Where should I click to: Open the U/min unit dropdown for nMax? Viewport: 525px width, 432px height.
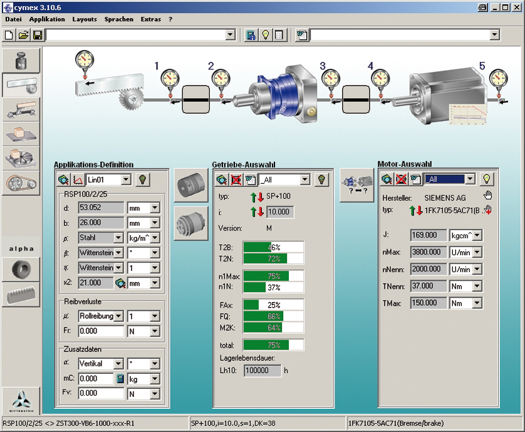[x=477, y=252]
